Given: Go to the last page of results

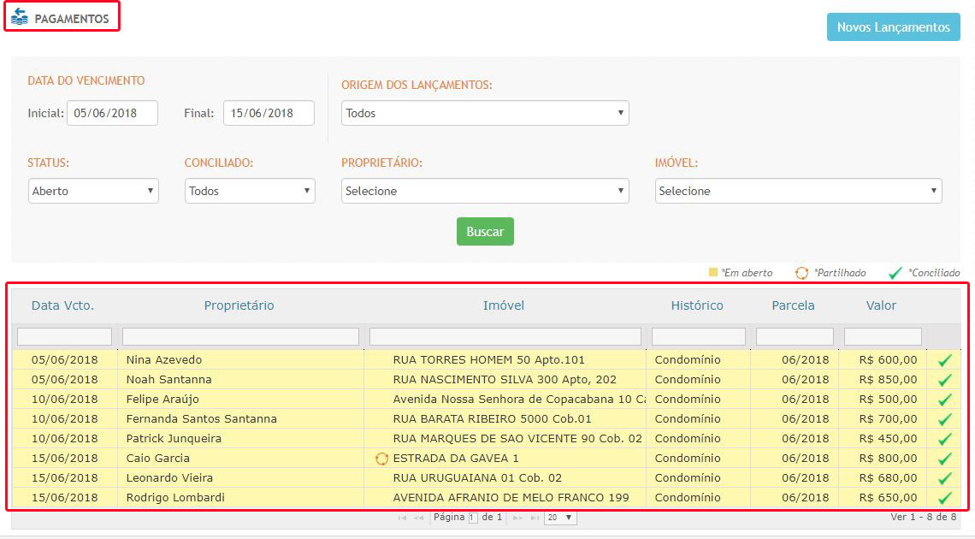Looking at the screenshot, I should [535, 518].
